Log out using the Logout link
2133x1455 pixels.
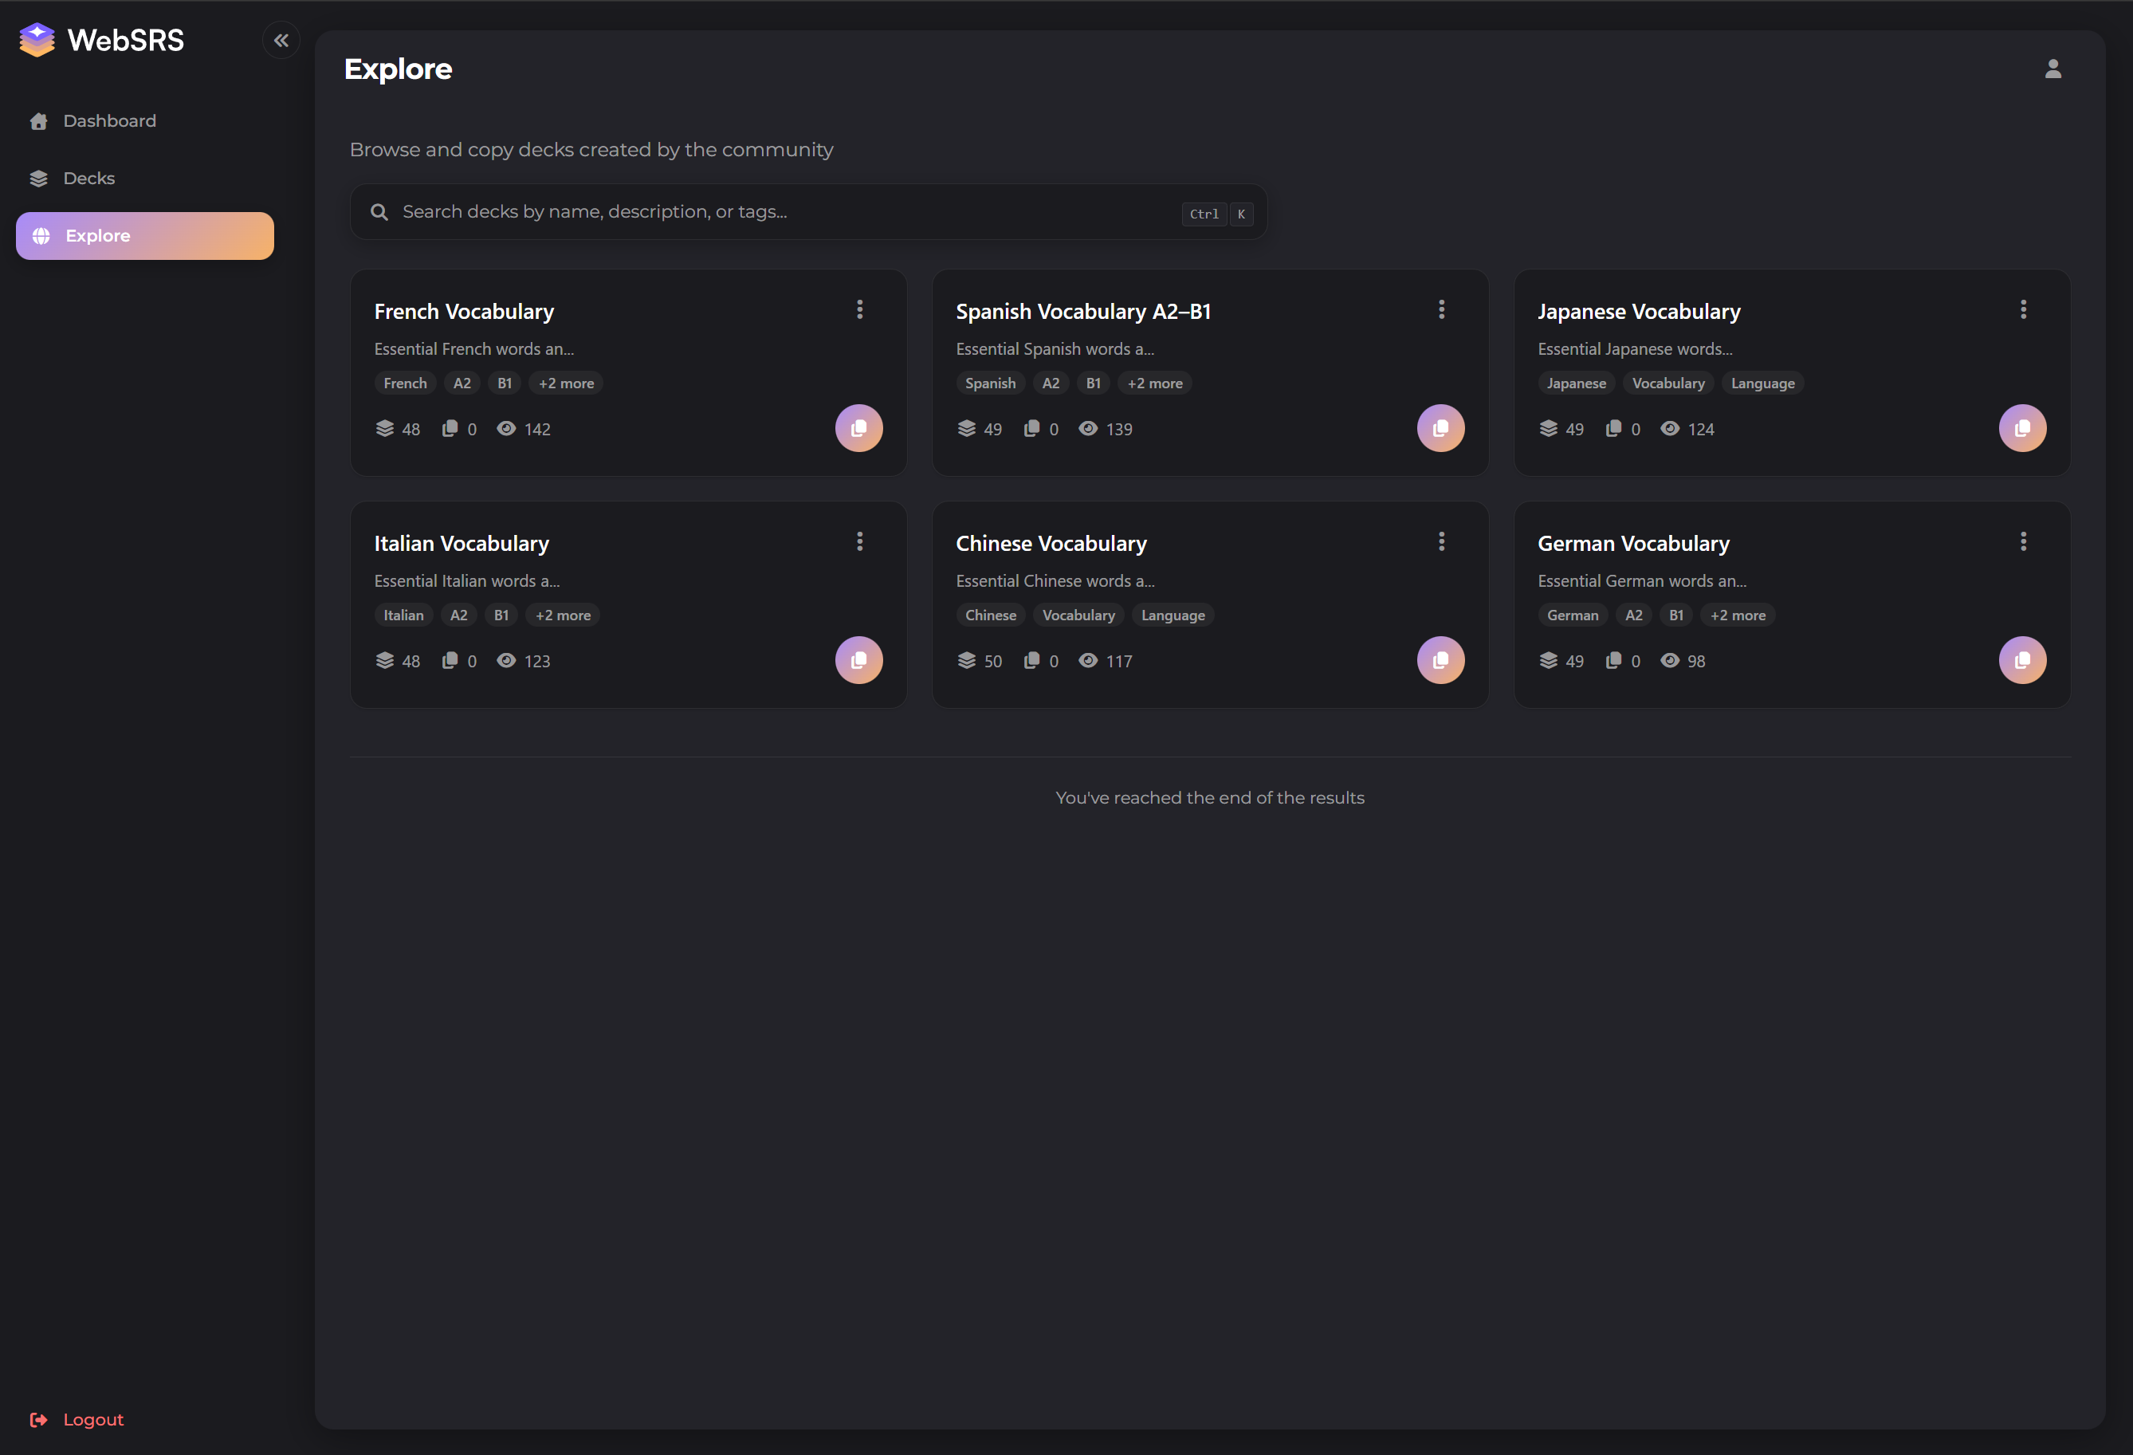(77, 1419)
